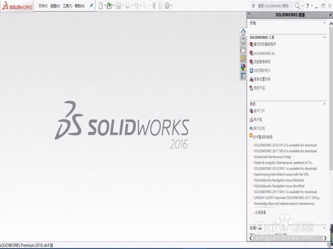Image resolution: width=333 pixels, height=249 pixels.
Task: Open 'Siebel & Analytics Maintenance' news item
Action: pos(283,163)
